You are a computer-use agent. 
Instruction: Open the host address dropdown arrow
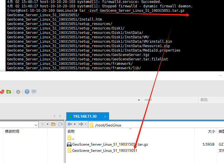click(139, 100)
